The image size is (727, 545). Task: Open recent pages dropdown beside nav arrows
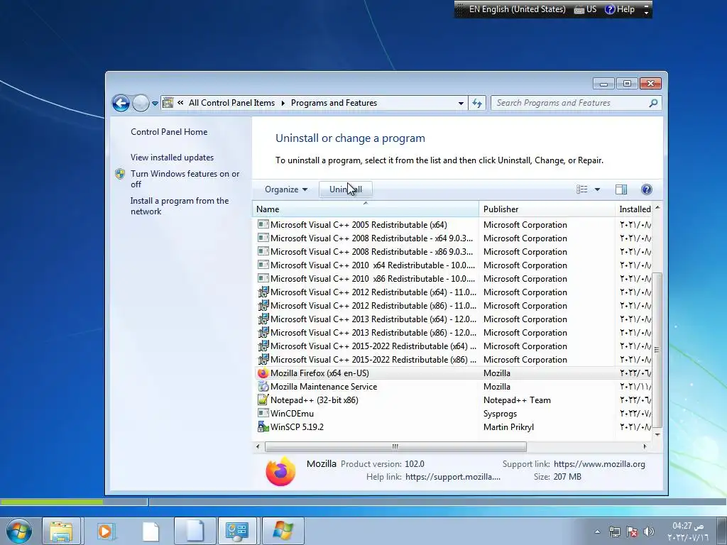[x=155, y=104]
